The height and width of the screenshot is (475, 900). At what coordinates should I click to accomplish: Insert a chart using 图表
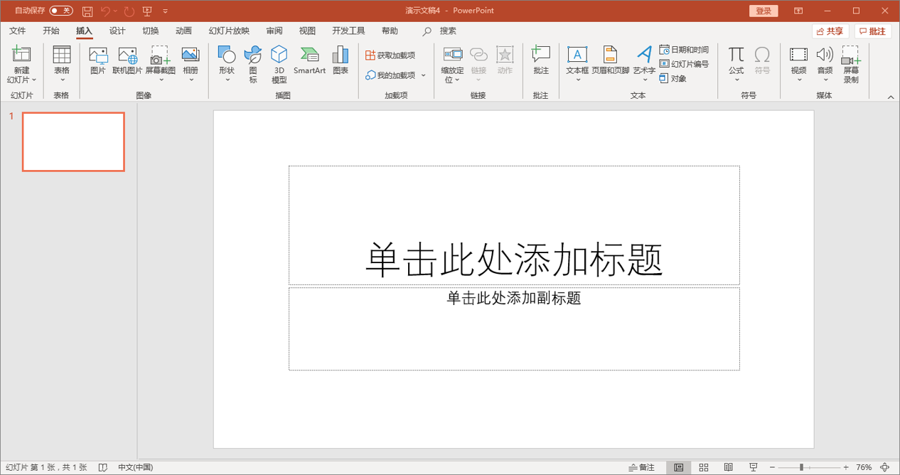coord(341,60)
